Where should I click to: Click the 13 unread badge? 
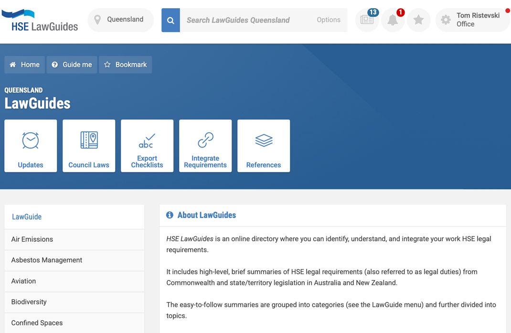pyautogui.click(x=373, y=12)
